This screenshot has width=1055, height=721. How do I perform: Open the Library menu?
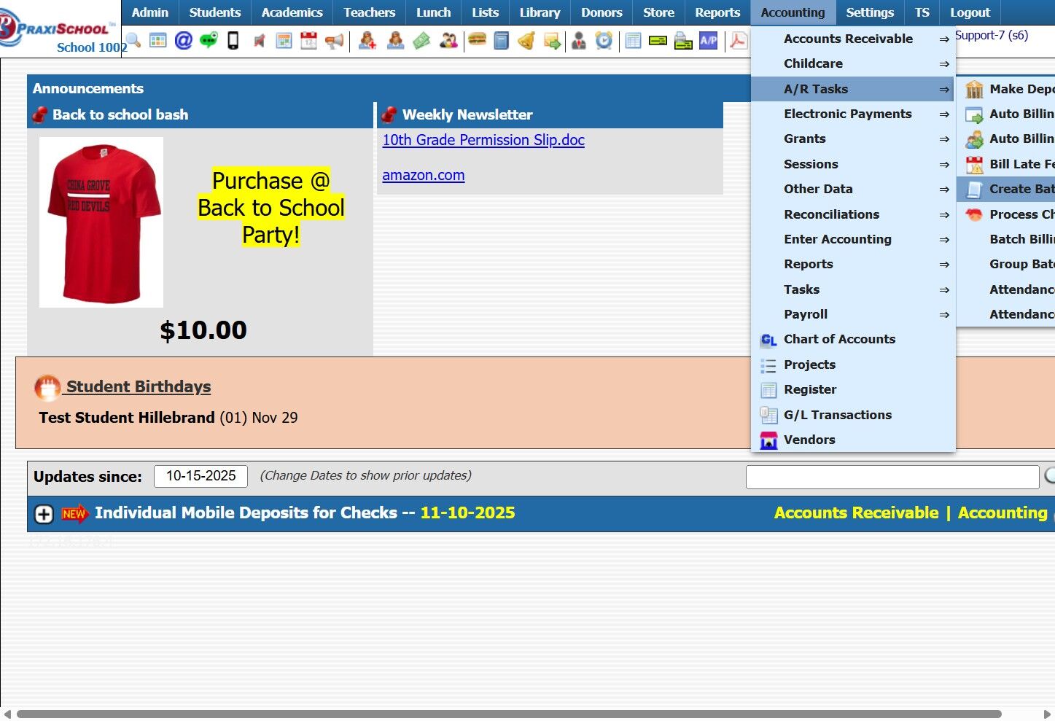[540, 12]
